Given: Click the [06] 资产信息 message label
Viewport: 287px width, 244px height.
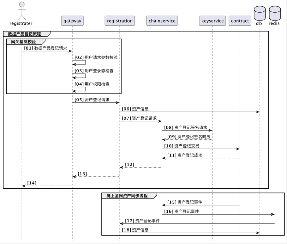Looking at the screenshot, I should point(135,109).
